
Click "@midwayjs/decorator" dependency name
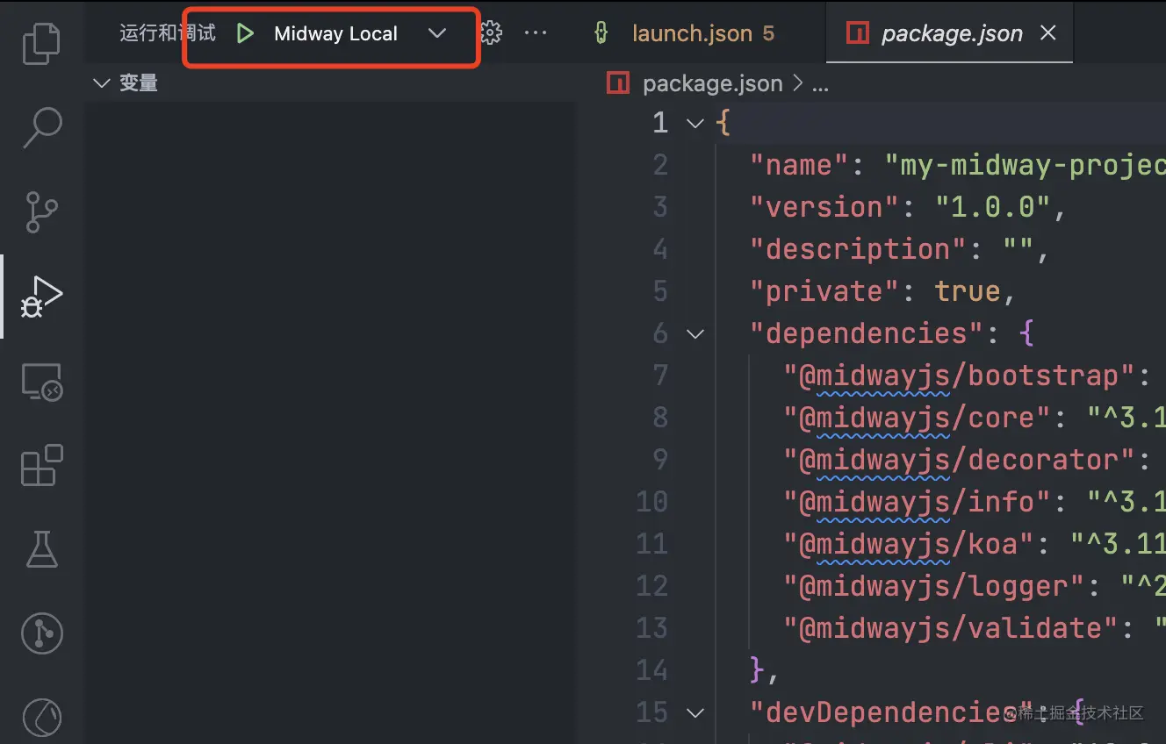click(x=960, y=460)
